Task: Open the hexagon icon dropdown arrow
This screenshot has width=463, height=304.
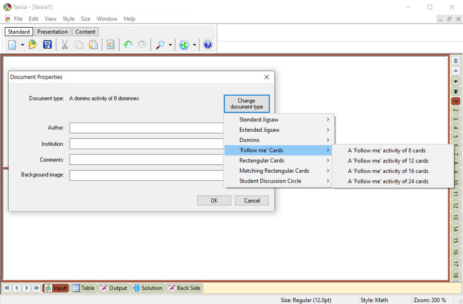Action: [x=194, y=45]
